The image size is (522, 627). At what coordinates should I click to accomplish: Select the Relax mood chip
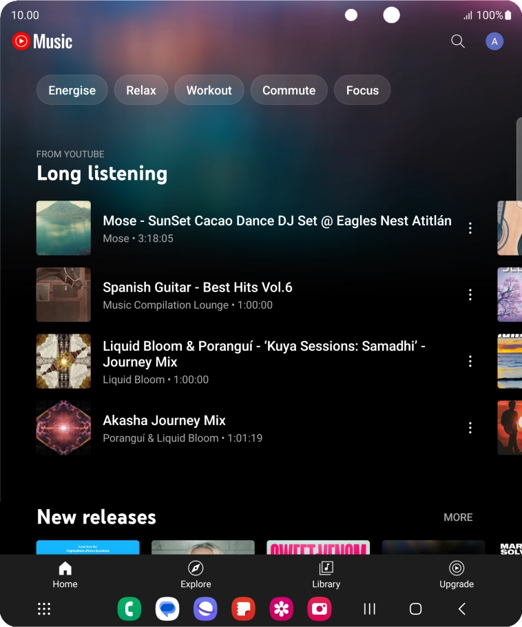(x=141, y=90)
